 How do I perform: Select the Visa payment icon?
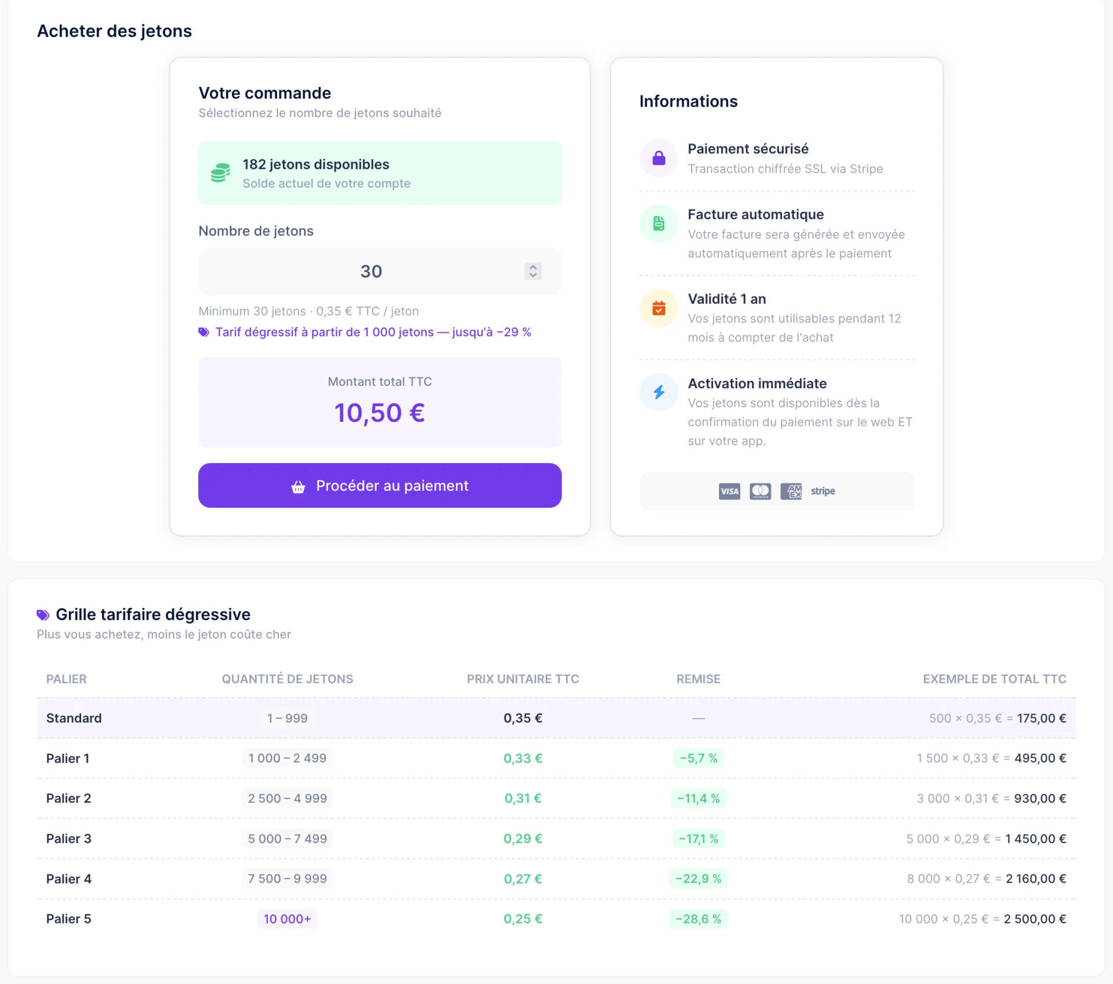[729, 491]
